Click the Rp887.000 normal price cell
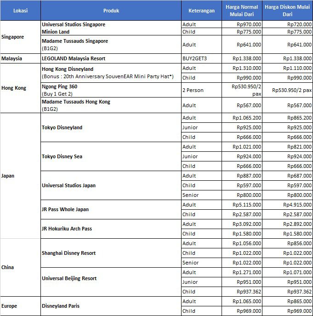Viewport: 313px width, 316px height. click(x=242, y=176)
